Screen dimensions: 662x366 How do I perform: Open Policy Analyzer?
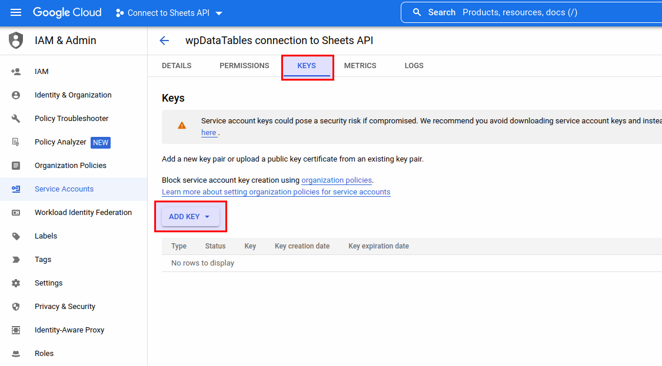(x=61, y=142)
